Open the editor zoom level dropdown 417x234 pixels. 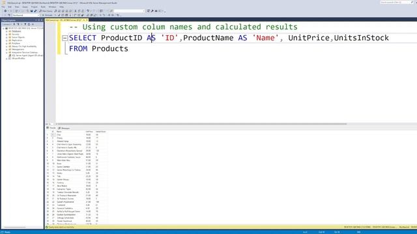(51, 124)
